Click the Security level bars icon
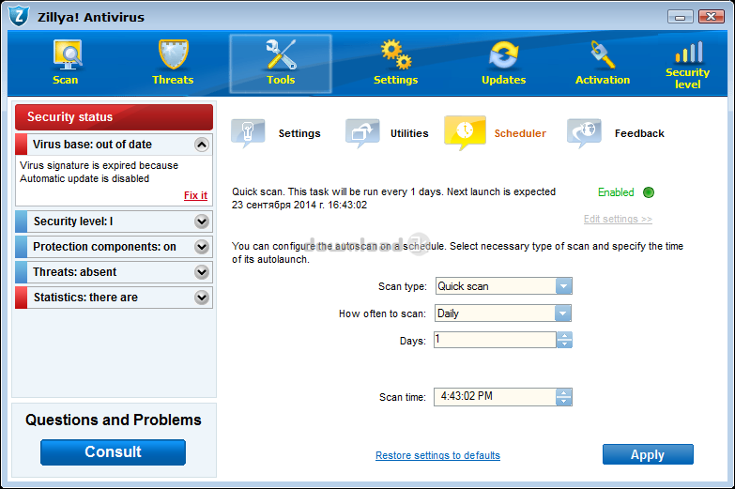 click(x=687, y=53)
